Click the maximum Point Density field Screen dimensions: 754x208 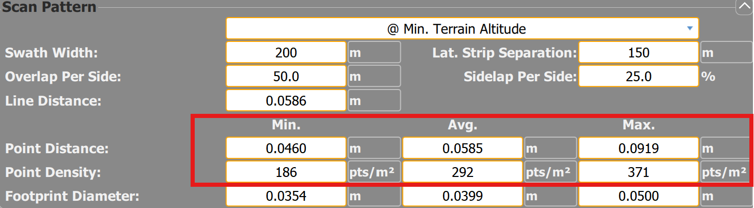pyautogui.click(x=638, y=172)
